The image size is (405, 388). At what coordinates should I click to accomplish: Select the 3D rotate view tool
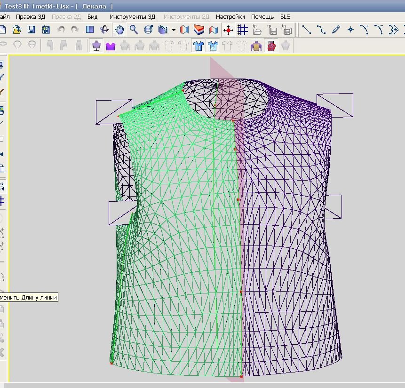click(105, 30)
